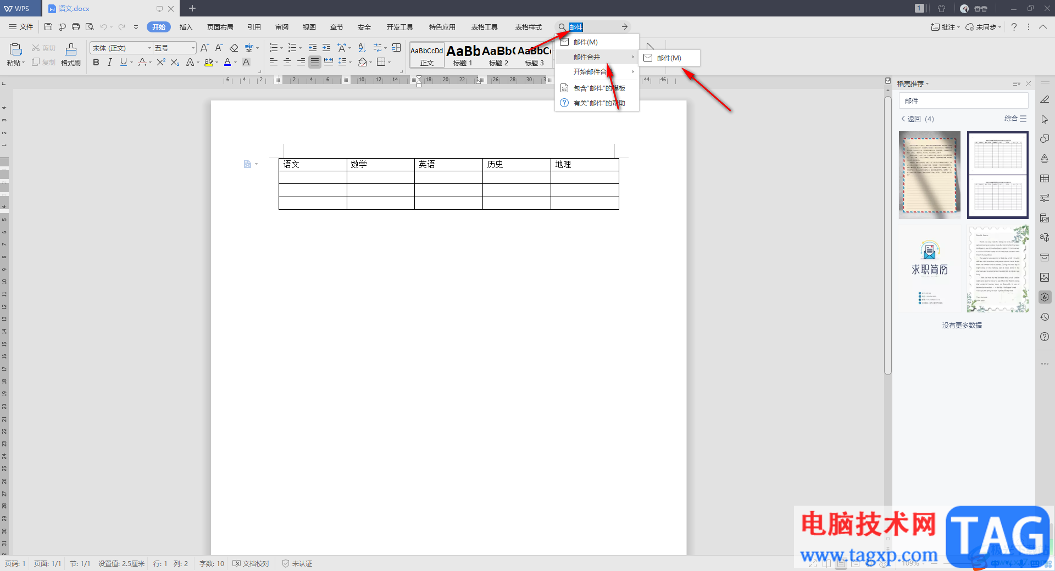Click the 语文 table header cell
Image resolution: width=1055 pixels, height=571 pixels.
pos(313,165)
